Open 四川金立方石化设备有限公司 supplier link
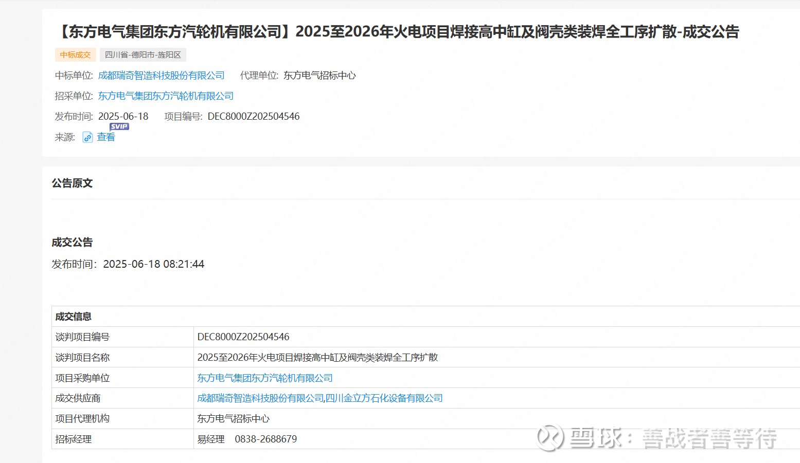 point(384,398)
